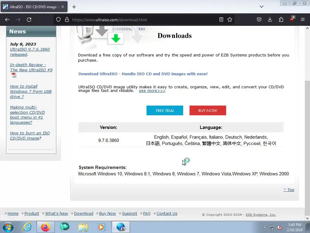Click the Download UltraISO heading text
Image resolution: width=310 pixels, height=233 pixels.
143,74
